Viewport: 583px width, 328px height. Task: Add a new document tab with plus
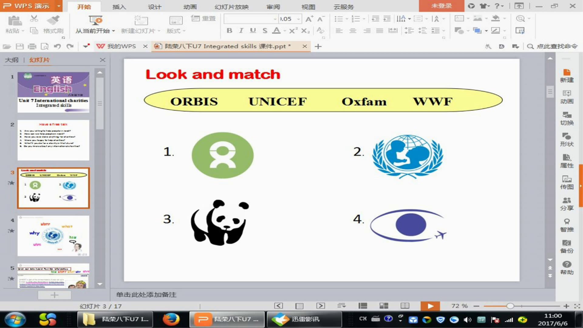point(318,46)
